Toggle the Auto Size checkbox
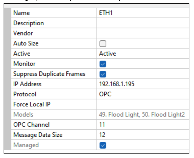This screenshot has height=158, width=194. [x=103, y=44]
